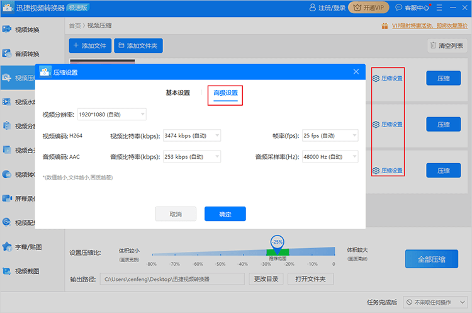Click the 视频转换 sidebar icon
This screenshot has height=313, width=472.
(7, 30)
